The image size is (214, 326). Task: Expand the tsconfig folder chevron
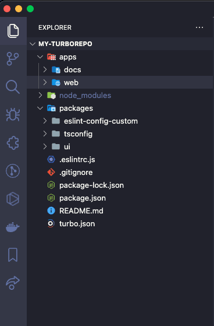[x=45, y=134]
